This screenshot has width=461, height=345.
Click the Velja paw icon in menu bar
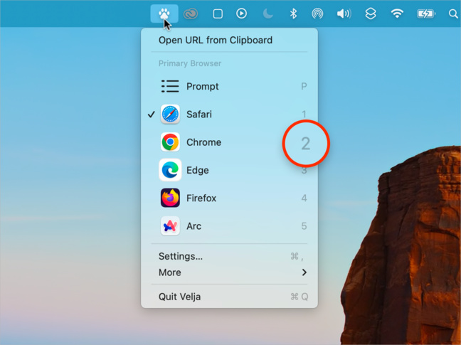pyautogui.click(x=164, y=14)
